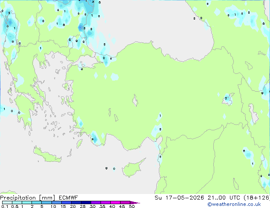
Task: Click the weatheronline.co.uk copyright link
Action: coord(234,204)
